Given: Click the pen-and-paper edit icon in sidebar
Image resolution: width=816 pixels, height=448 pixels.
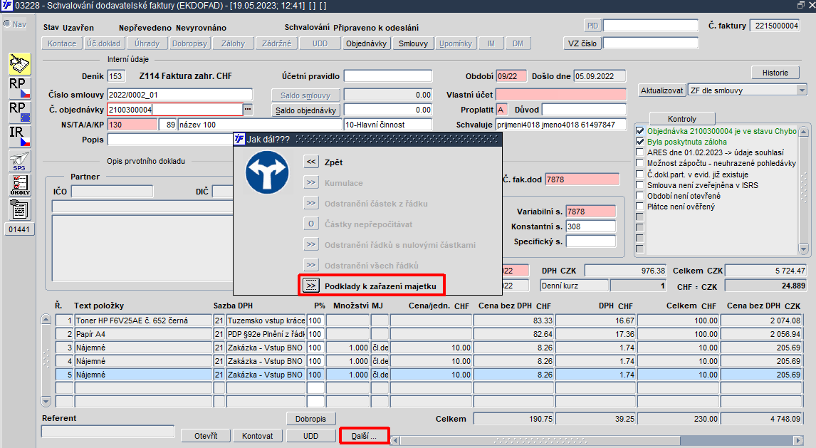Looking at the screenshot, I should coord(20,63).
